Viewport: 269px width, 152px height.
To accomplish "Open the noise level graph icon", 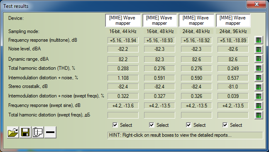I will 259,50.
